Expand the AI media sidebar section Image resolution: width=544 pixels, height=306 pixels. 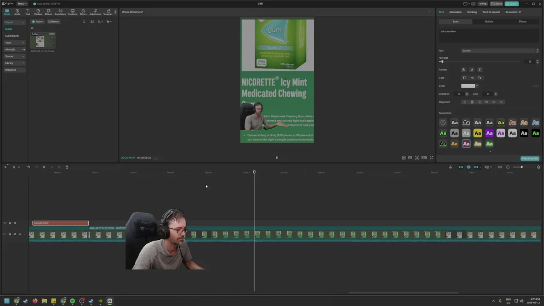click(14, 49)
